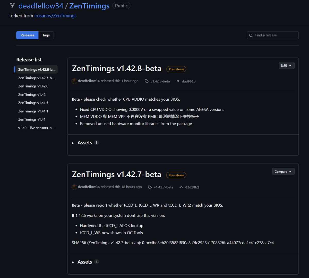The height and width of the screenshot is (278, 309).
Task: Open the ZenTimings repository link
Action: pyautogui.click(x=89, y=6)
